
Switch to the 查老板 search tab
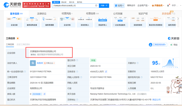[64, 2]
